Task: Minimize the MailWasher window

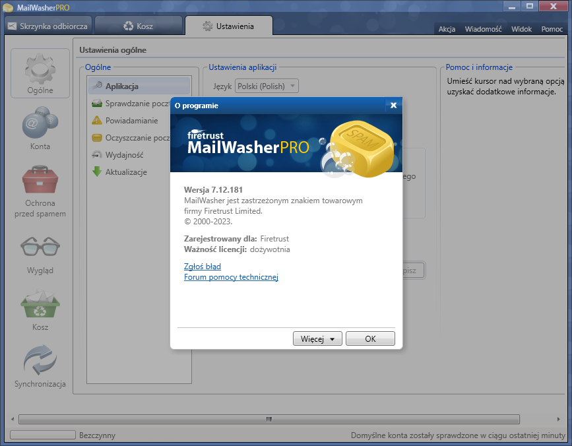Action: [x=512, y=7]
